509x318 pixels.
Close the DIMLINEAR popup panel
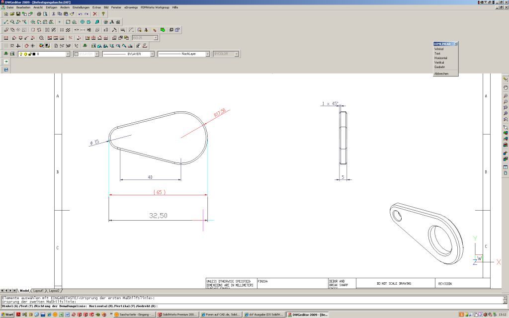(456, 44)
